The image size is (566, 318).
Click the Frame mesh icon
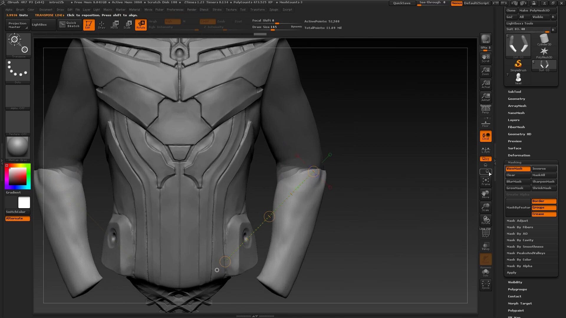point(486,181)
